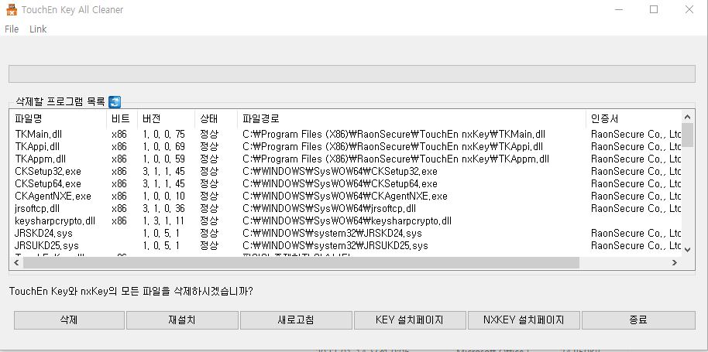708x352 pixels.
Task: Click the empty progress bar at top
Action: tap(352, 74)
